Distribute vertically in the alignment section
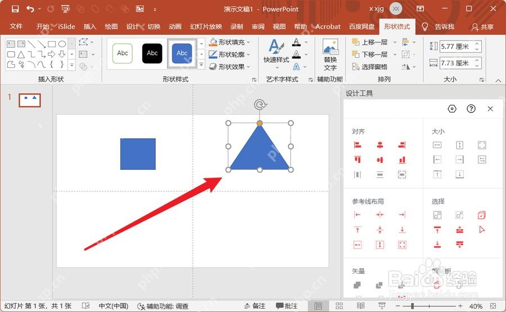Screen dimensions: 506x312 pos(380,175)
